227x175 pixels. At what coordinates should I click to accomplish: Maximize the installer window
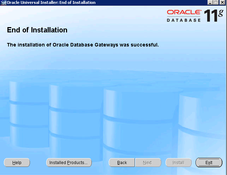pos(216,2)
